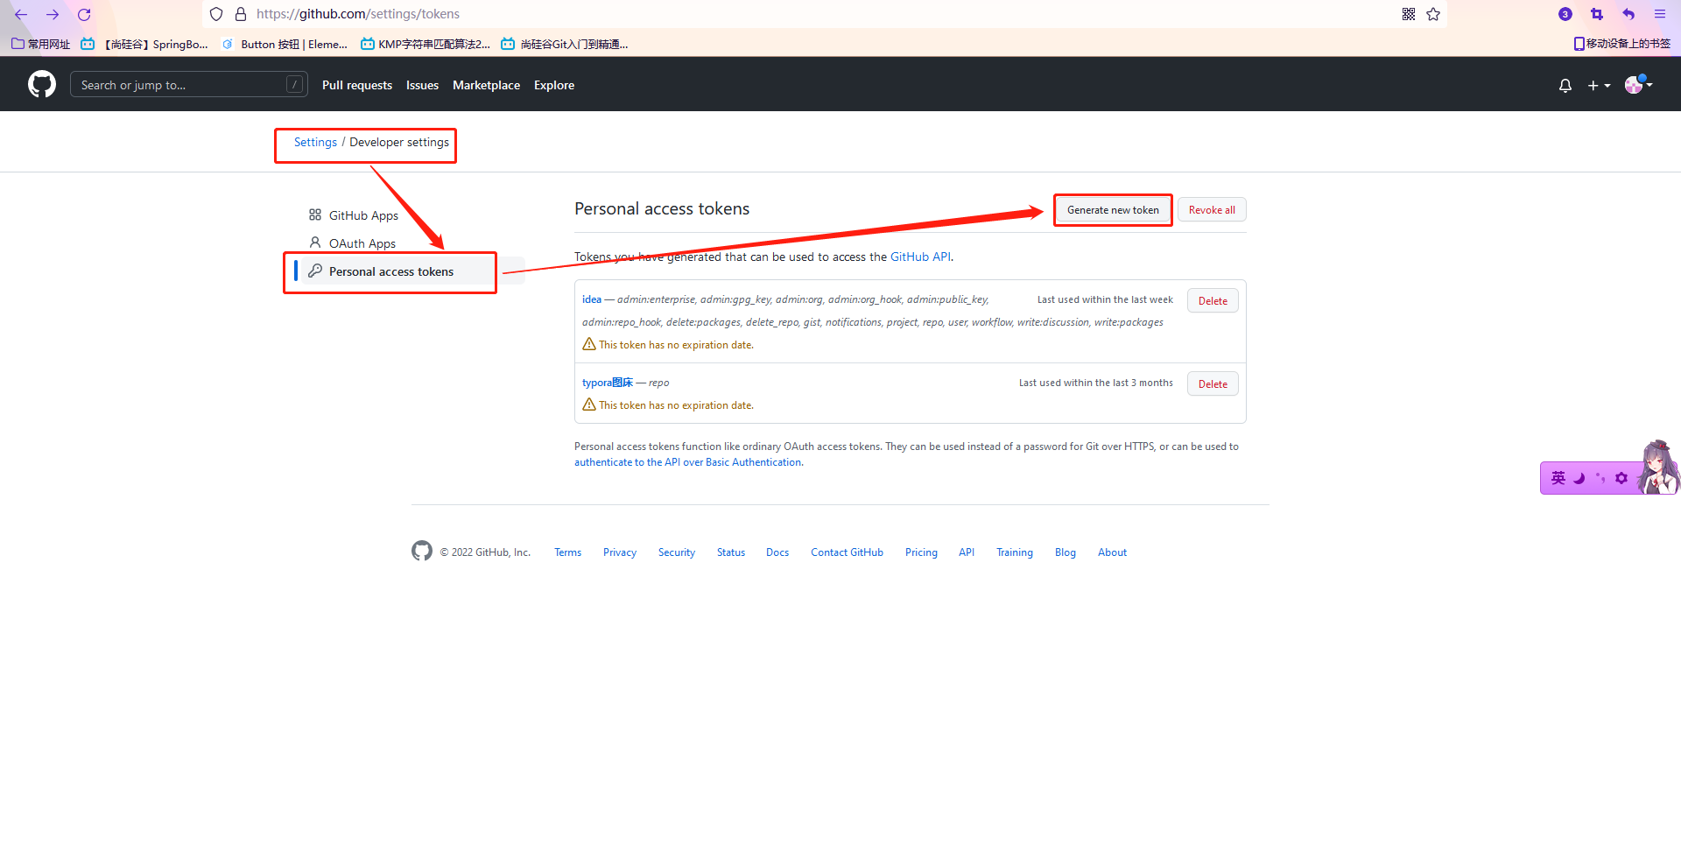Viewport: 1681px width, 851px height.
Task: Open the 【尚硅谷】SpringBo... bookmark
Action: point(144,44)
